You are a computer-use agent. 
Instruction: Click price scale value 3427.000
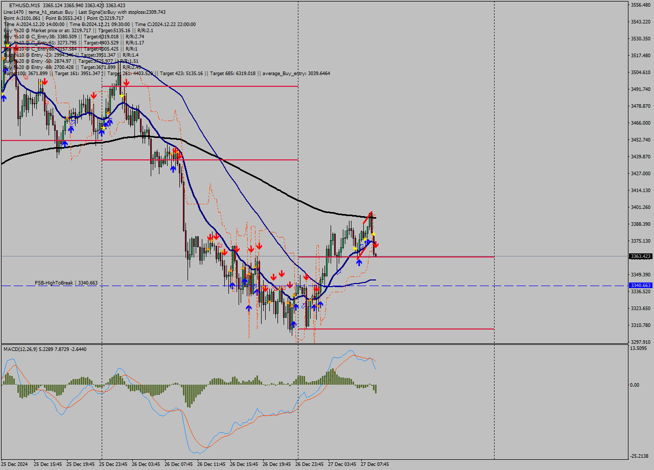pos(640,174)
